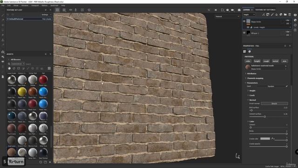The height and width of the screenshot is (168, 298).
Task: Click the random seed dice icon
Action: tap(287, 86)
